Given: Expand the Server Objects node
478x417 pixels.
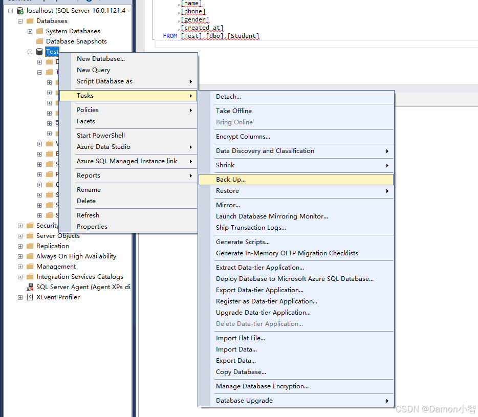Looking at the screenshot, I should pos(20,236).
